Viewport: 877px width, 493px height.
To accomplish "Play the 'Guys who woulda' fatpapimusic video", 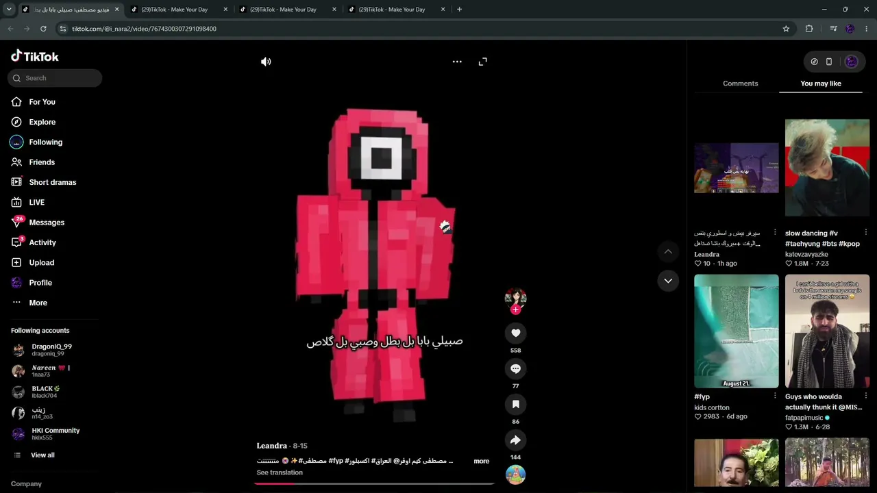I will [x=827, y=331].
